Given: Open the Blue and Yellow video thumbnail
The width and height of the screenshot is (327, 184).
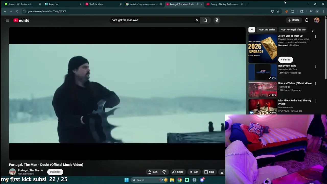Looking at the screenshot, I should point(263,89).
